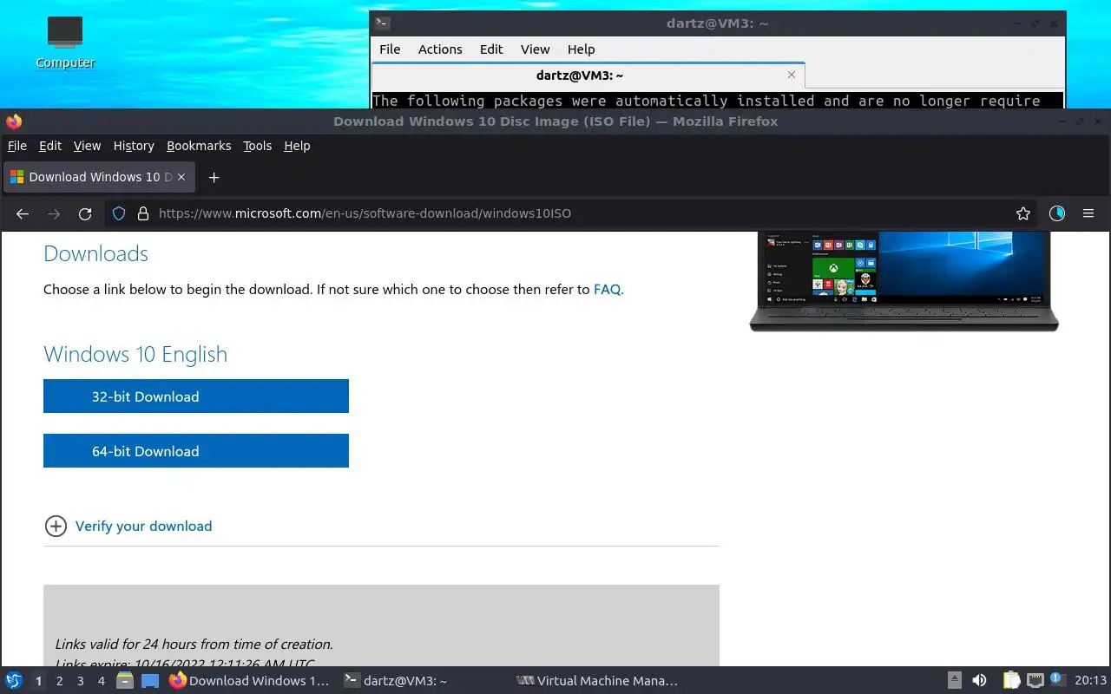Switch to workspace 3
1111x694 pixels.
[x=80, y=681]
